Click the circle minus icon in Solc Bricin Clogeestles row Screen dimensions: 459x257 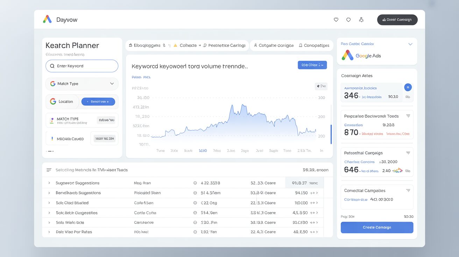195,213
